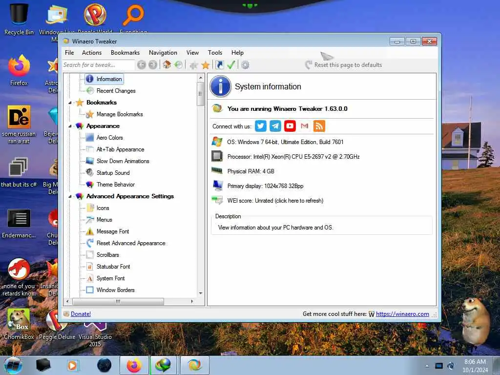This screenshot has height=375, width=500.
Task: Select Scrollbars tree item
Action: (x=107, y=255)
